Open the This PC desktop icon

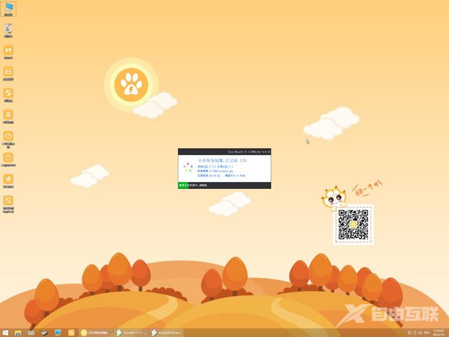tap(8, 9)
